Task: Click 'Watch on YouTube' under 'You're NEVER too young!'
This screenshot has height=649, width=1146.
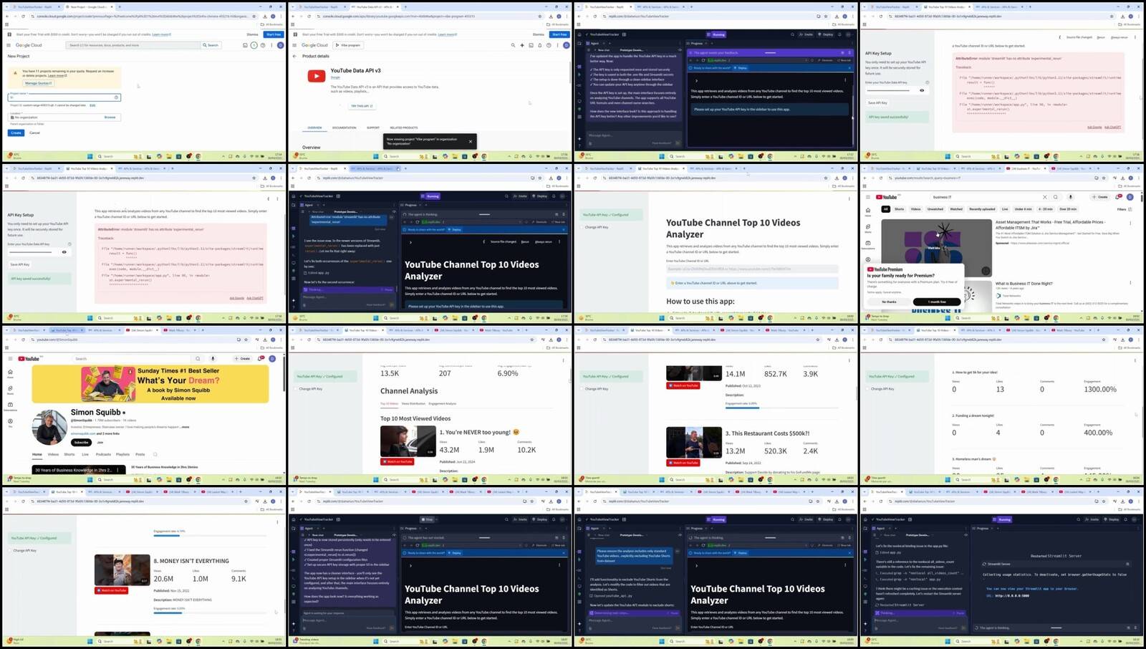Action: click(398, 461)
